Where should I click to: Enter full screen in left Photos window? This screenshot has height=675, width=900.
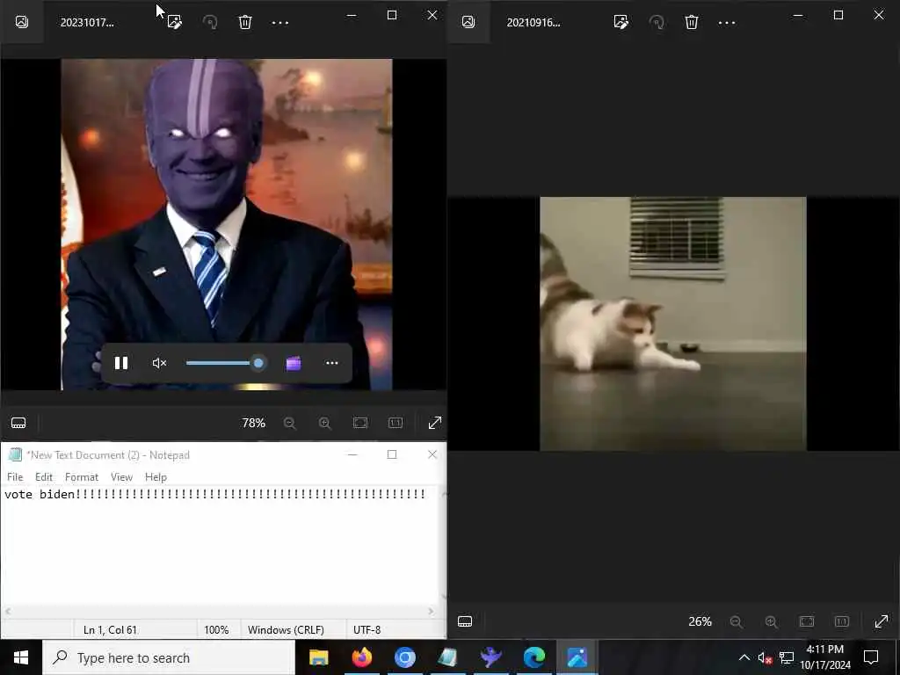point(435,423)
